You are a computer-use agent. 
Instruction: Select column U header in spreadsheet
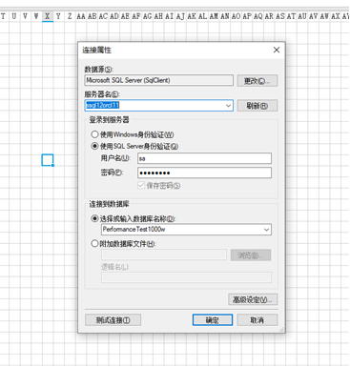[14, 16]
